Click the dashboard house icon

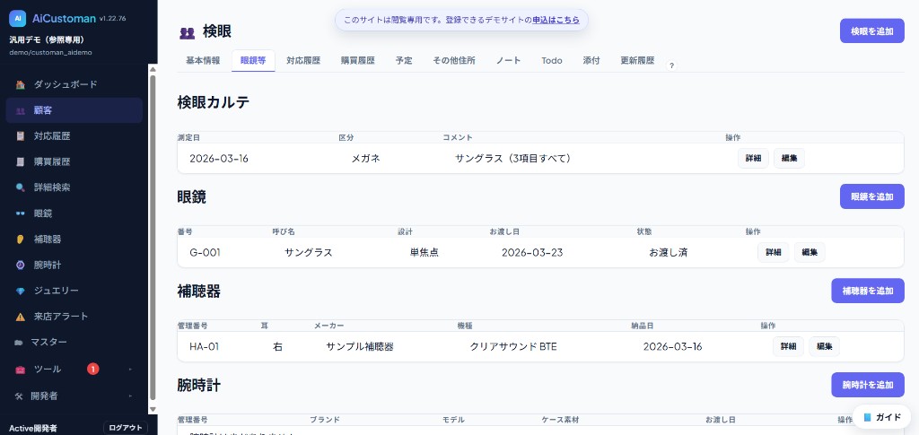pos(21,84)
